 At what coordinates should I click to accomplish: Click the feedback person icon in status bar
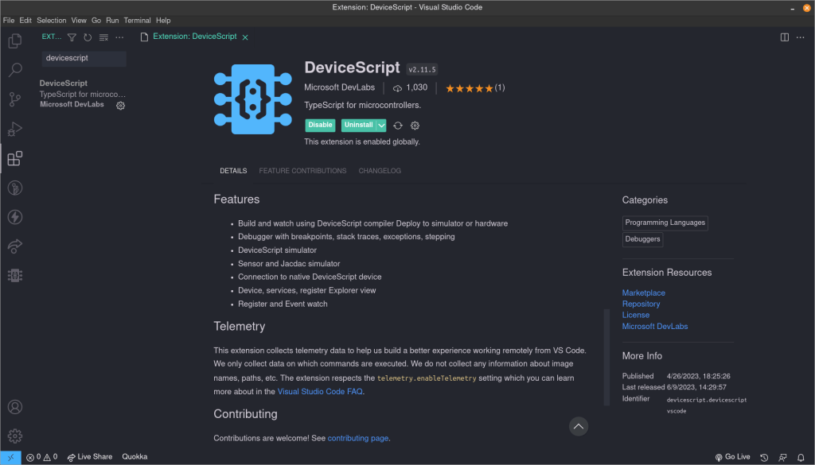point(782,457)
